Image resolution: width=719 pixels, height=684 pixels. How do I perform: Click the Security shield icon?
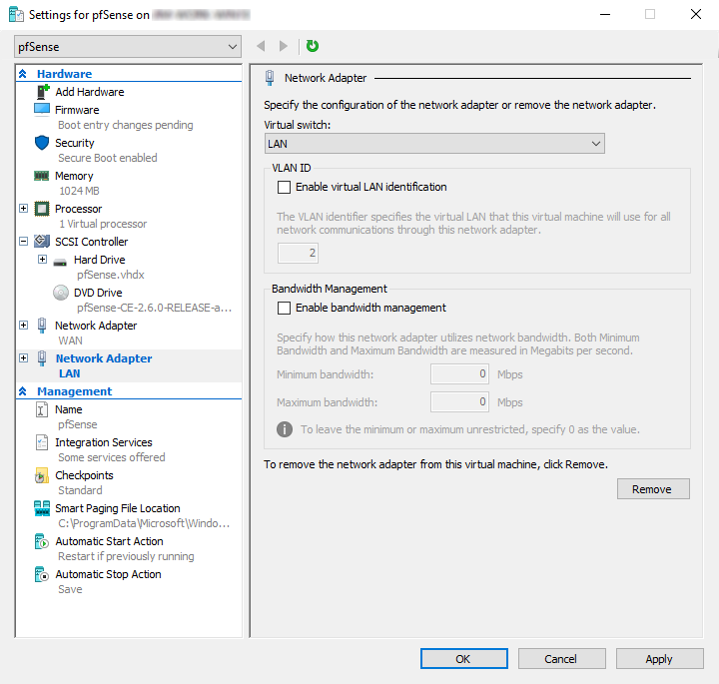click(42, 143)
